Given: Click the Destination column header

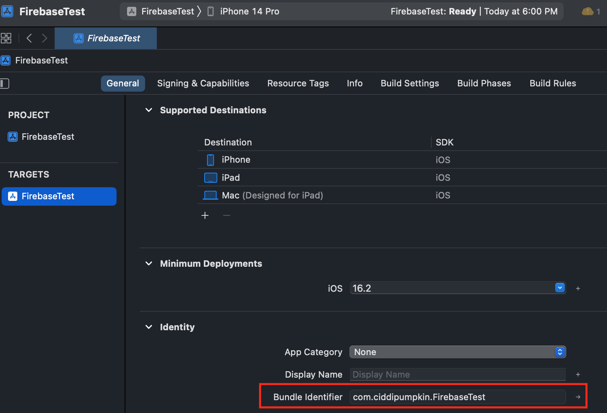Looking at the screenshot, I should (x=228, y=142).
